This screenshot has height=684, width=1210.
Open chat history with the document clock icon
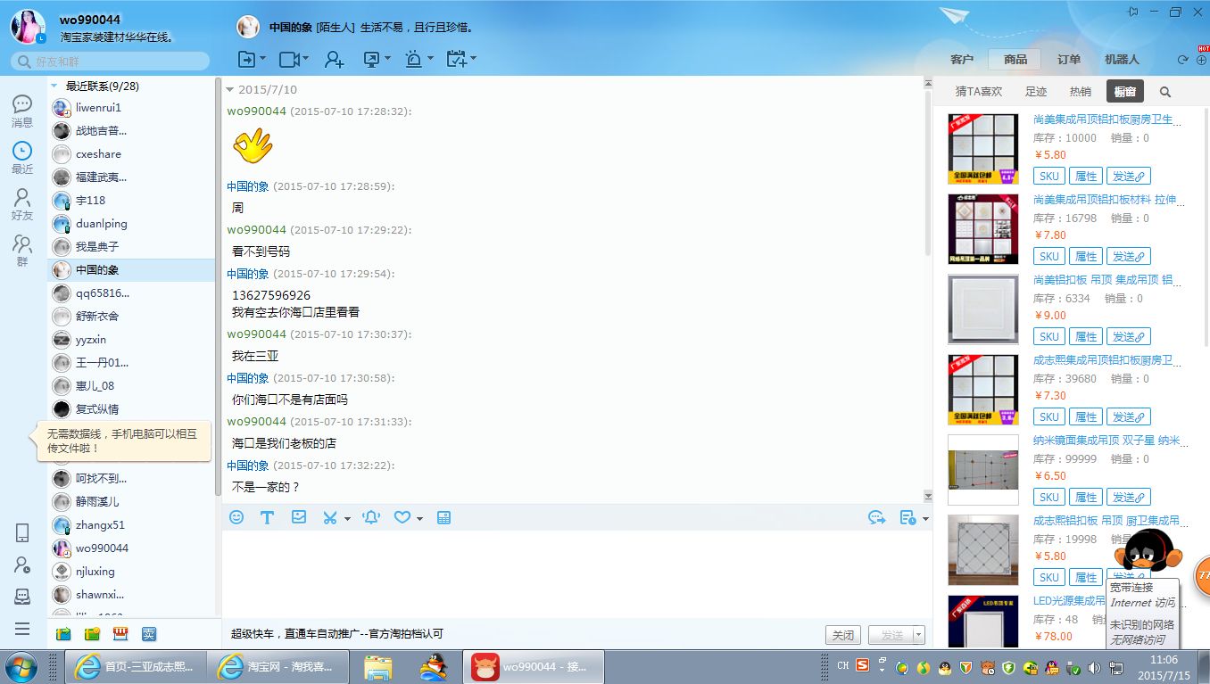click(907, 517)
